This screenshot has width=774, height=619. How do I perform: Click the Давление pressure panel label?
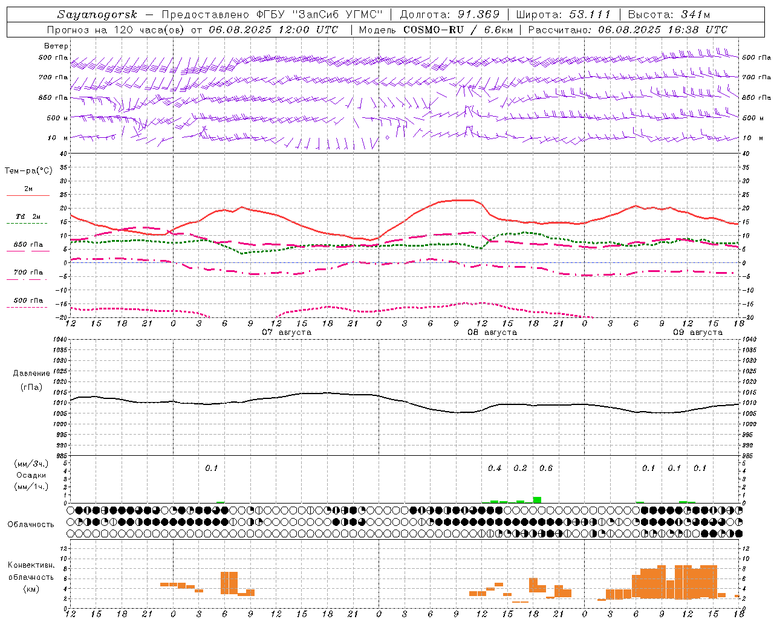31,374
